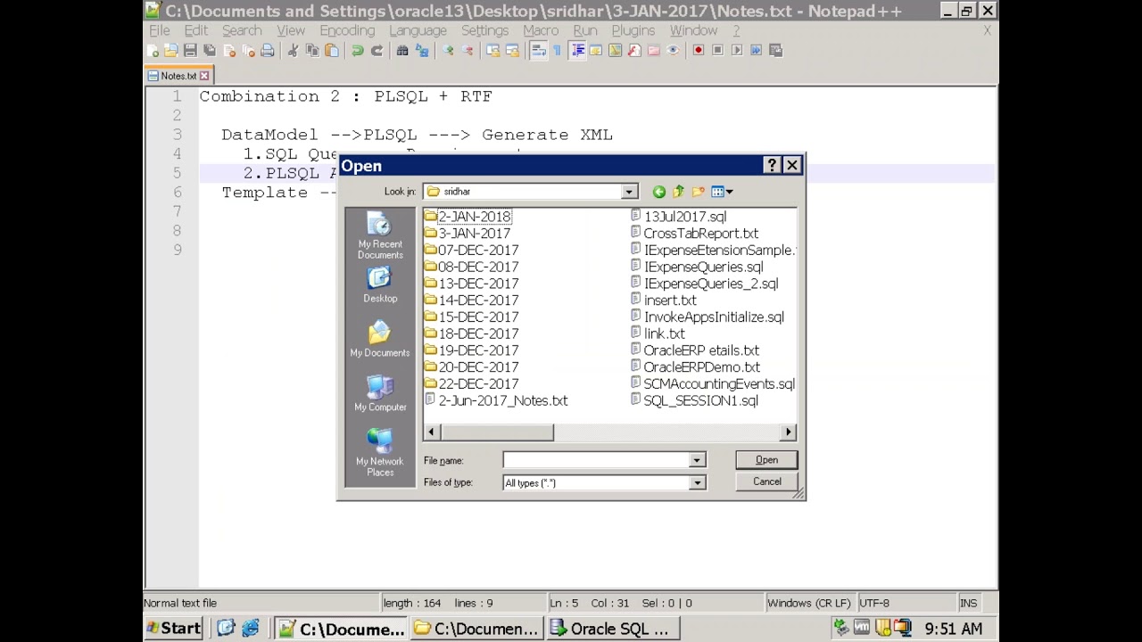Click the Save All toolbar icon

(210, 51)
